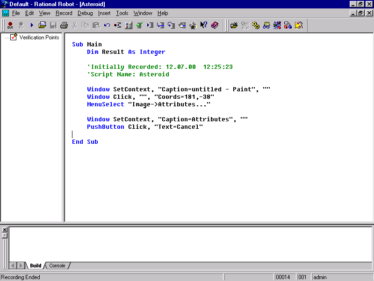Viewport: 374px width, 281px height.
Task: Open the Edit menu
Action: 29,13
